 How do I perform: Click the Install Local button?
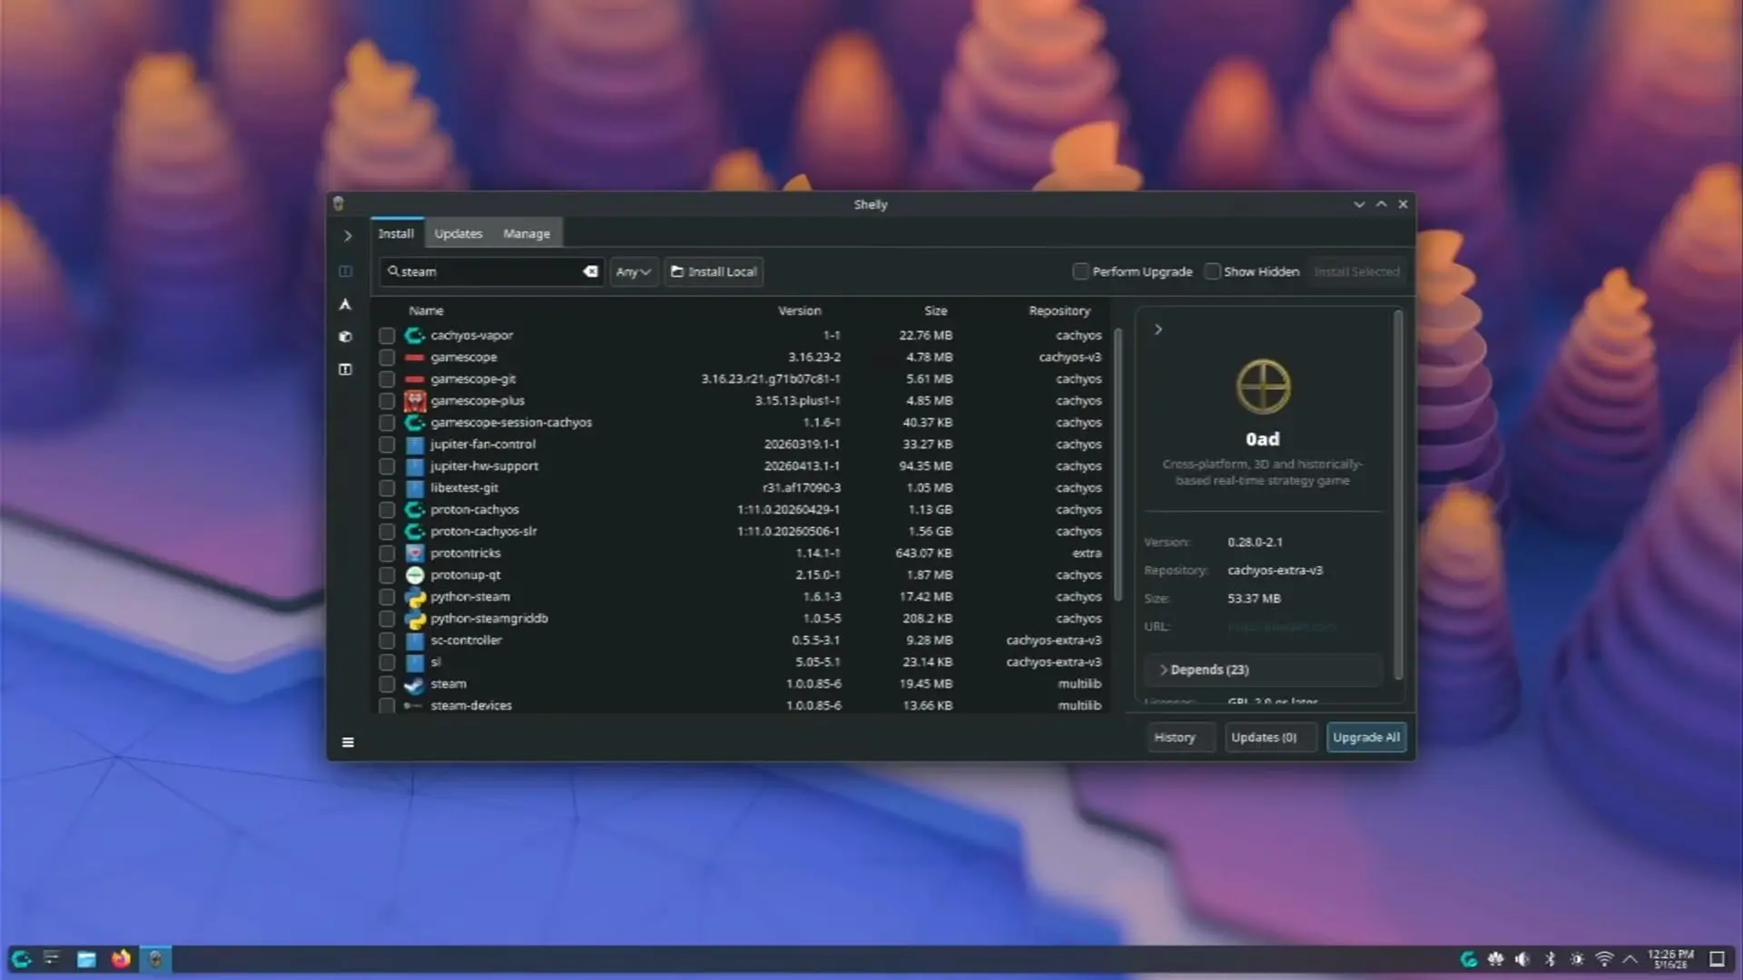point(714,271)
